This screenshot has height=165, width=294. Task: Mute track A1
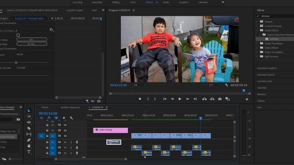tap(65, 142)
